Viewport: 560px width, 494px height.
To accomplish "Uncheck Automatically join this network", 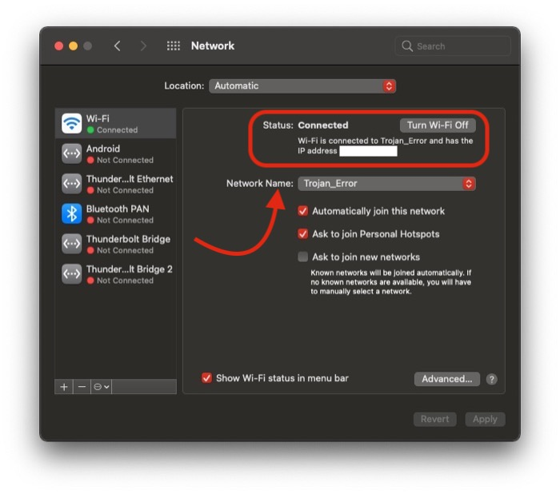I will pos(303,211).
